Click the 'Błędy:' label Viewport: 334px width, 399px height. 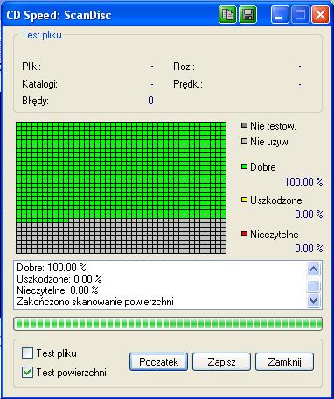pyautogui.click(x=35, y=101)
